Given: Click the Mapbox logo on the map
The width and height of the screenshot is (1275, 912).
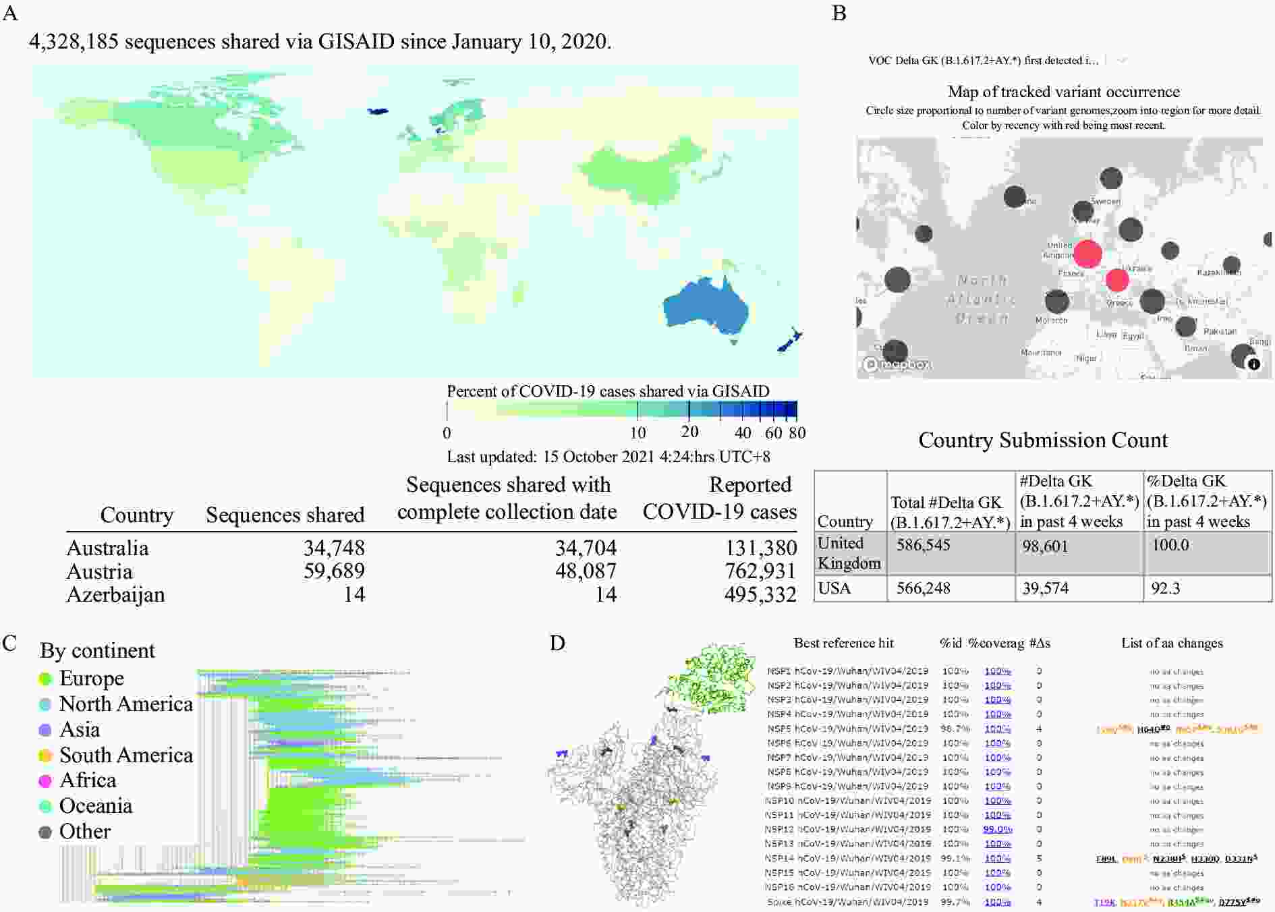Looking at the screenshot, I should point(898,365).
